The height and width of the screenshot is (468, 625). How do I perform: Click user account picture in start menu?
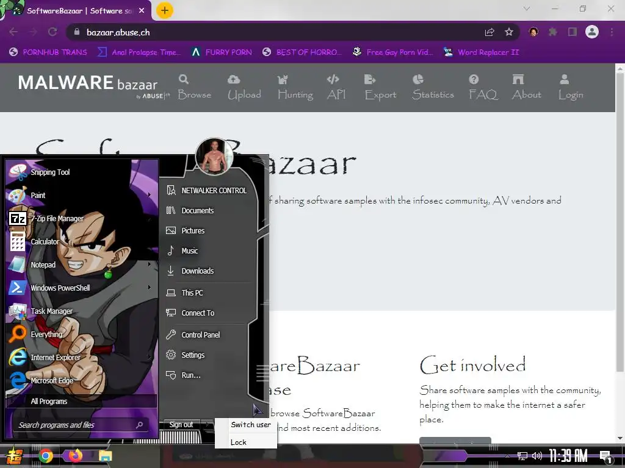[214, 157]
